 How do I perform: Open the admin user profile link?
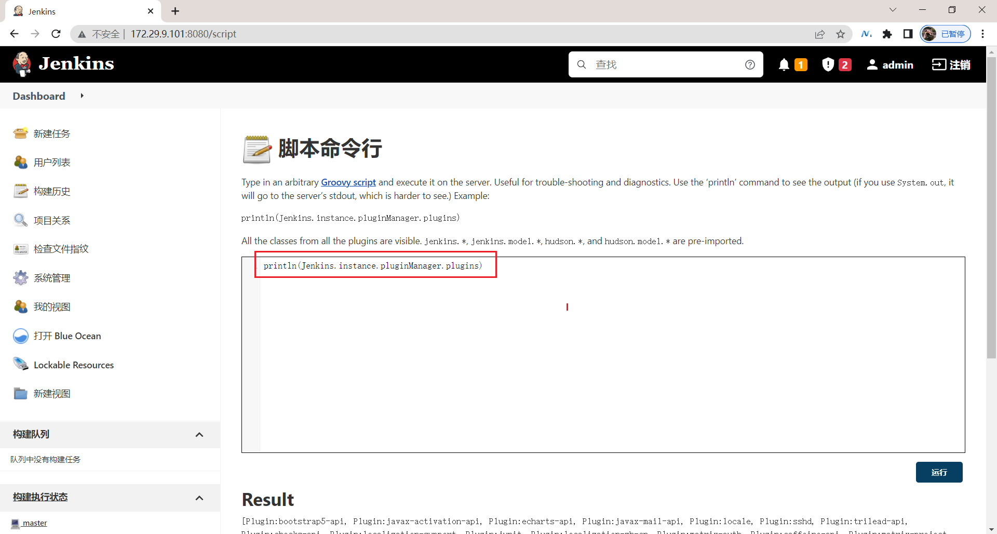(890, 64)
